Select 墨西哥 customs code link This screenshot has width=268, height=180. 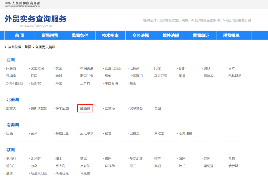click(85, 108)
